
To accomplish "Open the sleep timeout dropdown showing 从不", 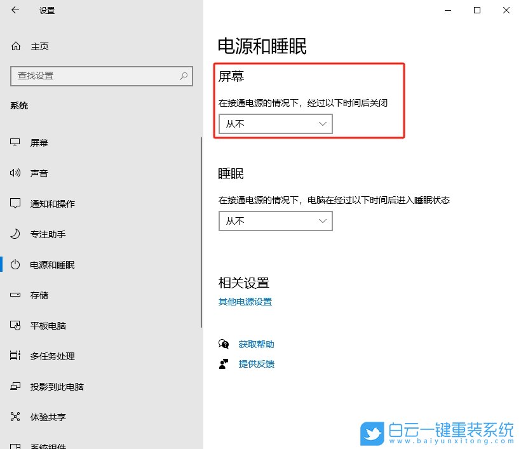I will [274, 221].
